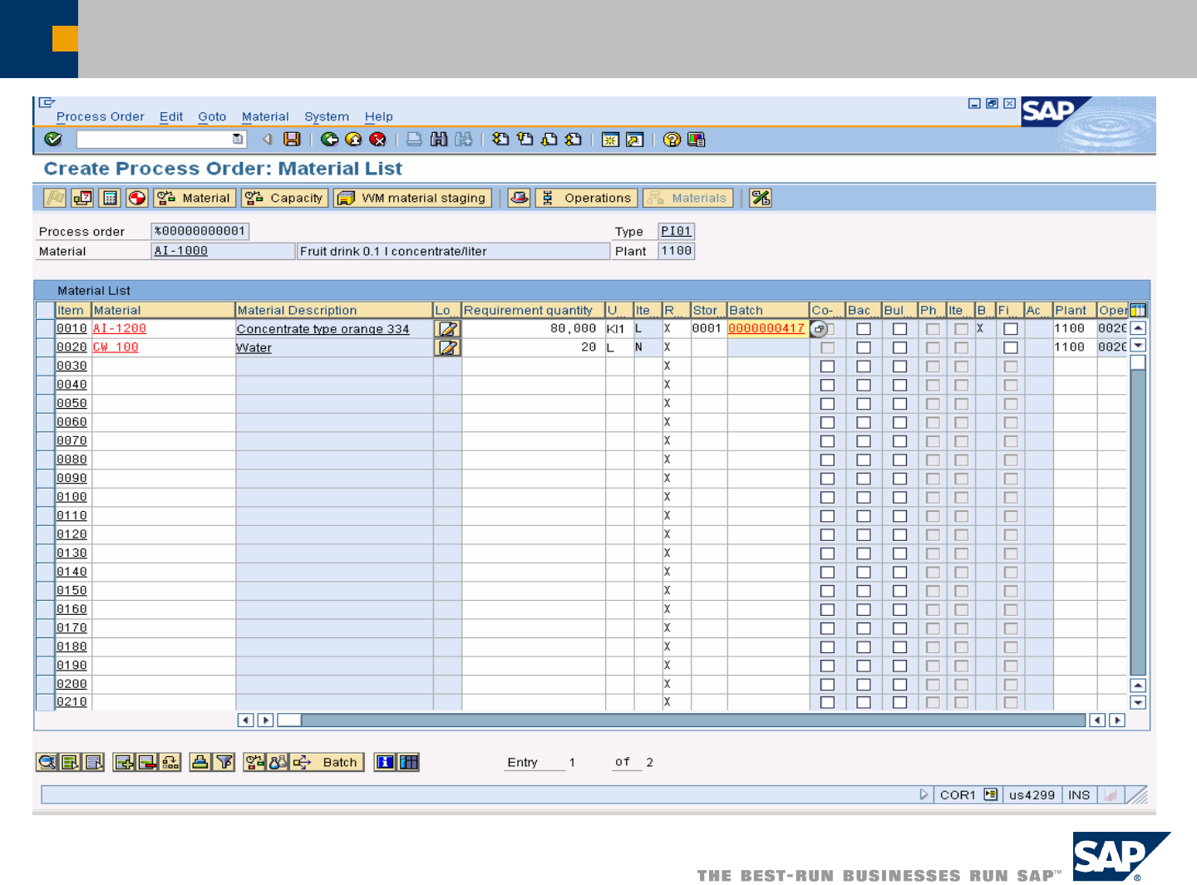
Task: Open the Help question mark icon
Action: click(x=672, y=140)
